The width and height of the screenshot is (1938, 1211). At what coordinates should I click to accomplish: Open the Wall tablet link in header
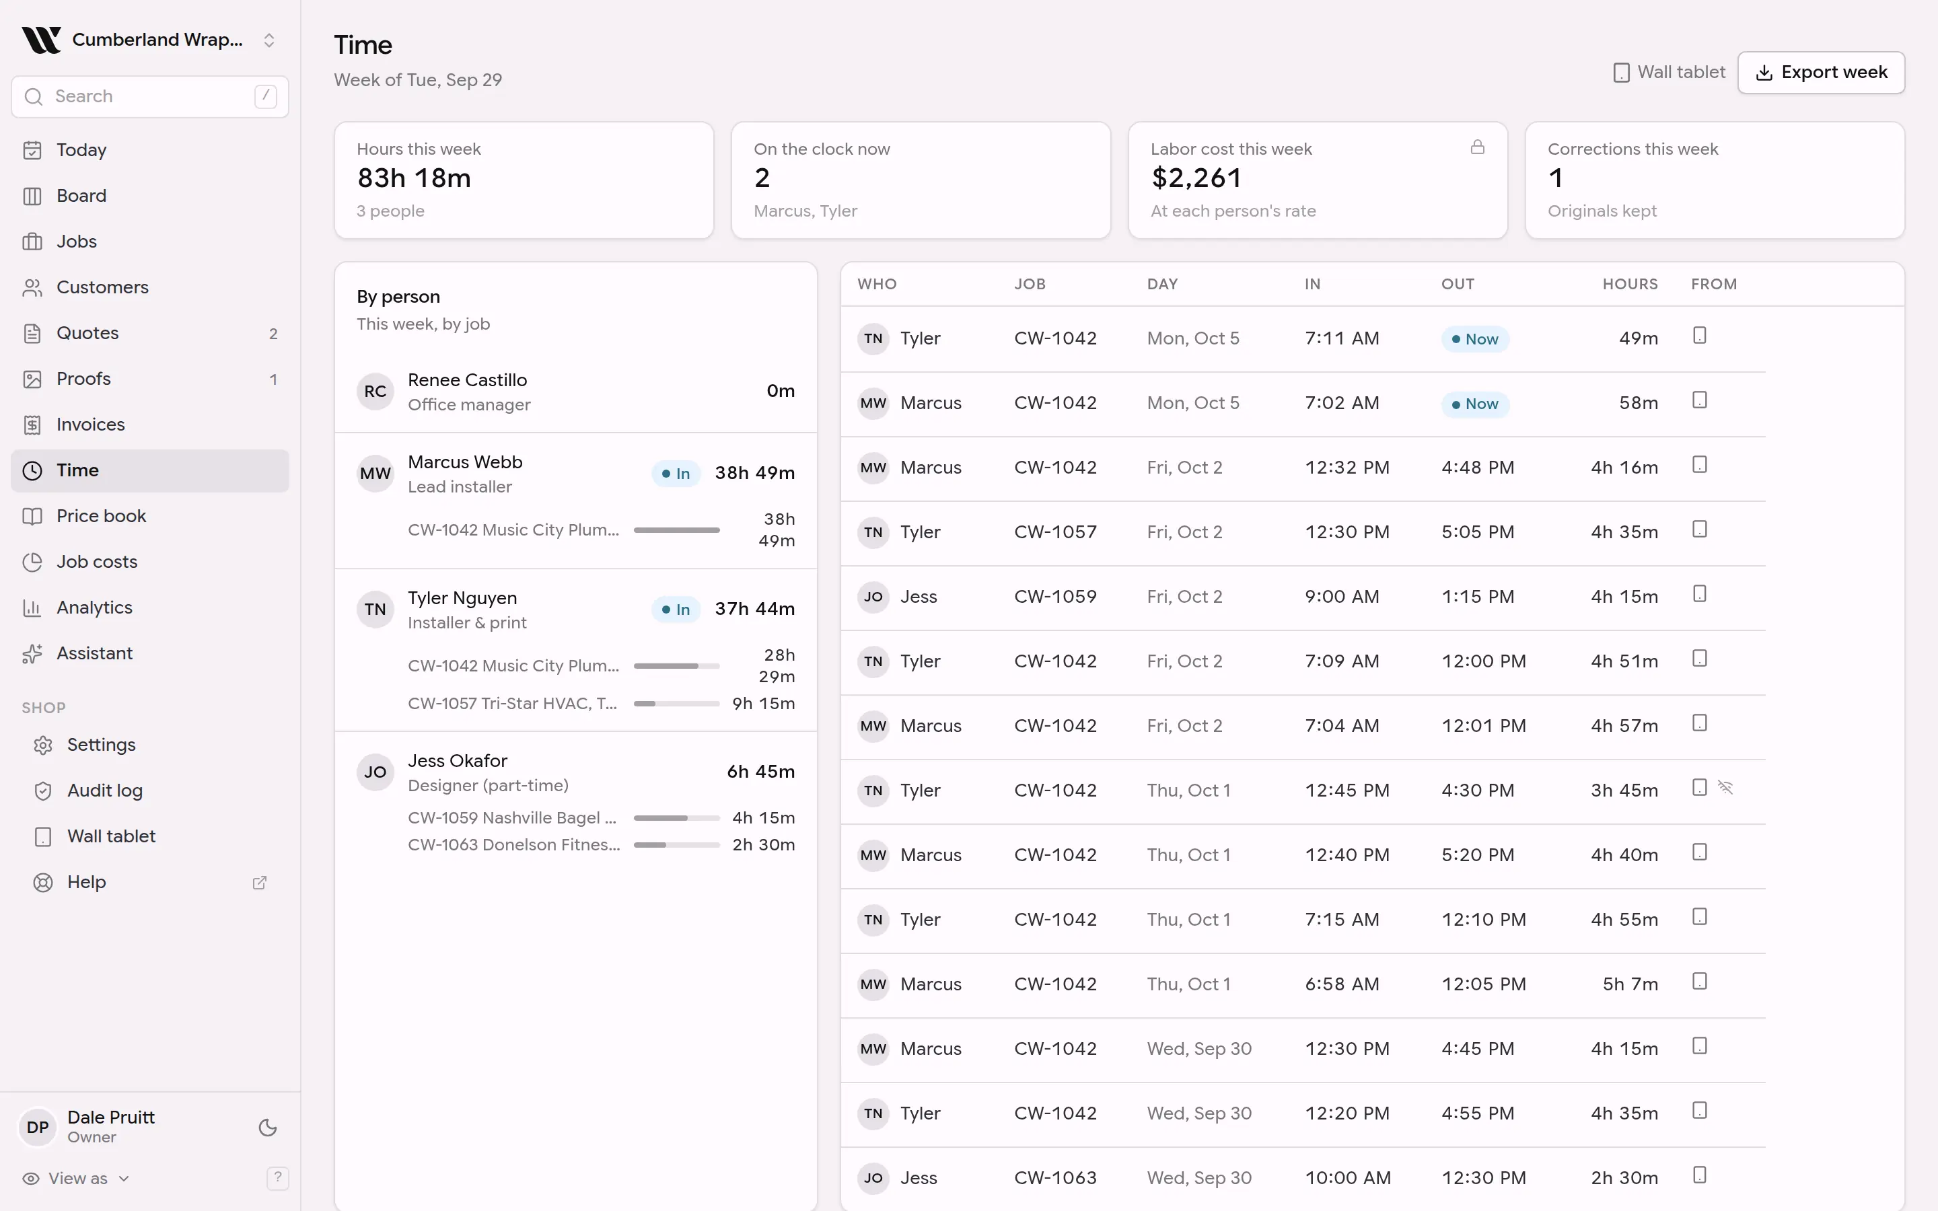1669,72
